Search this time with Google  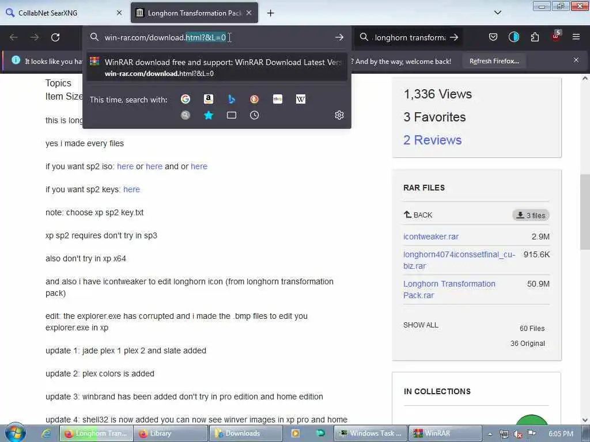click(186, 99)
